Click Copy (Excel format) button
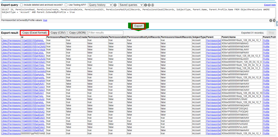 pyautogui.click(x=35, y=33)
